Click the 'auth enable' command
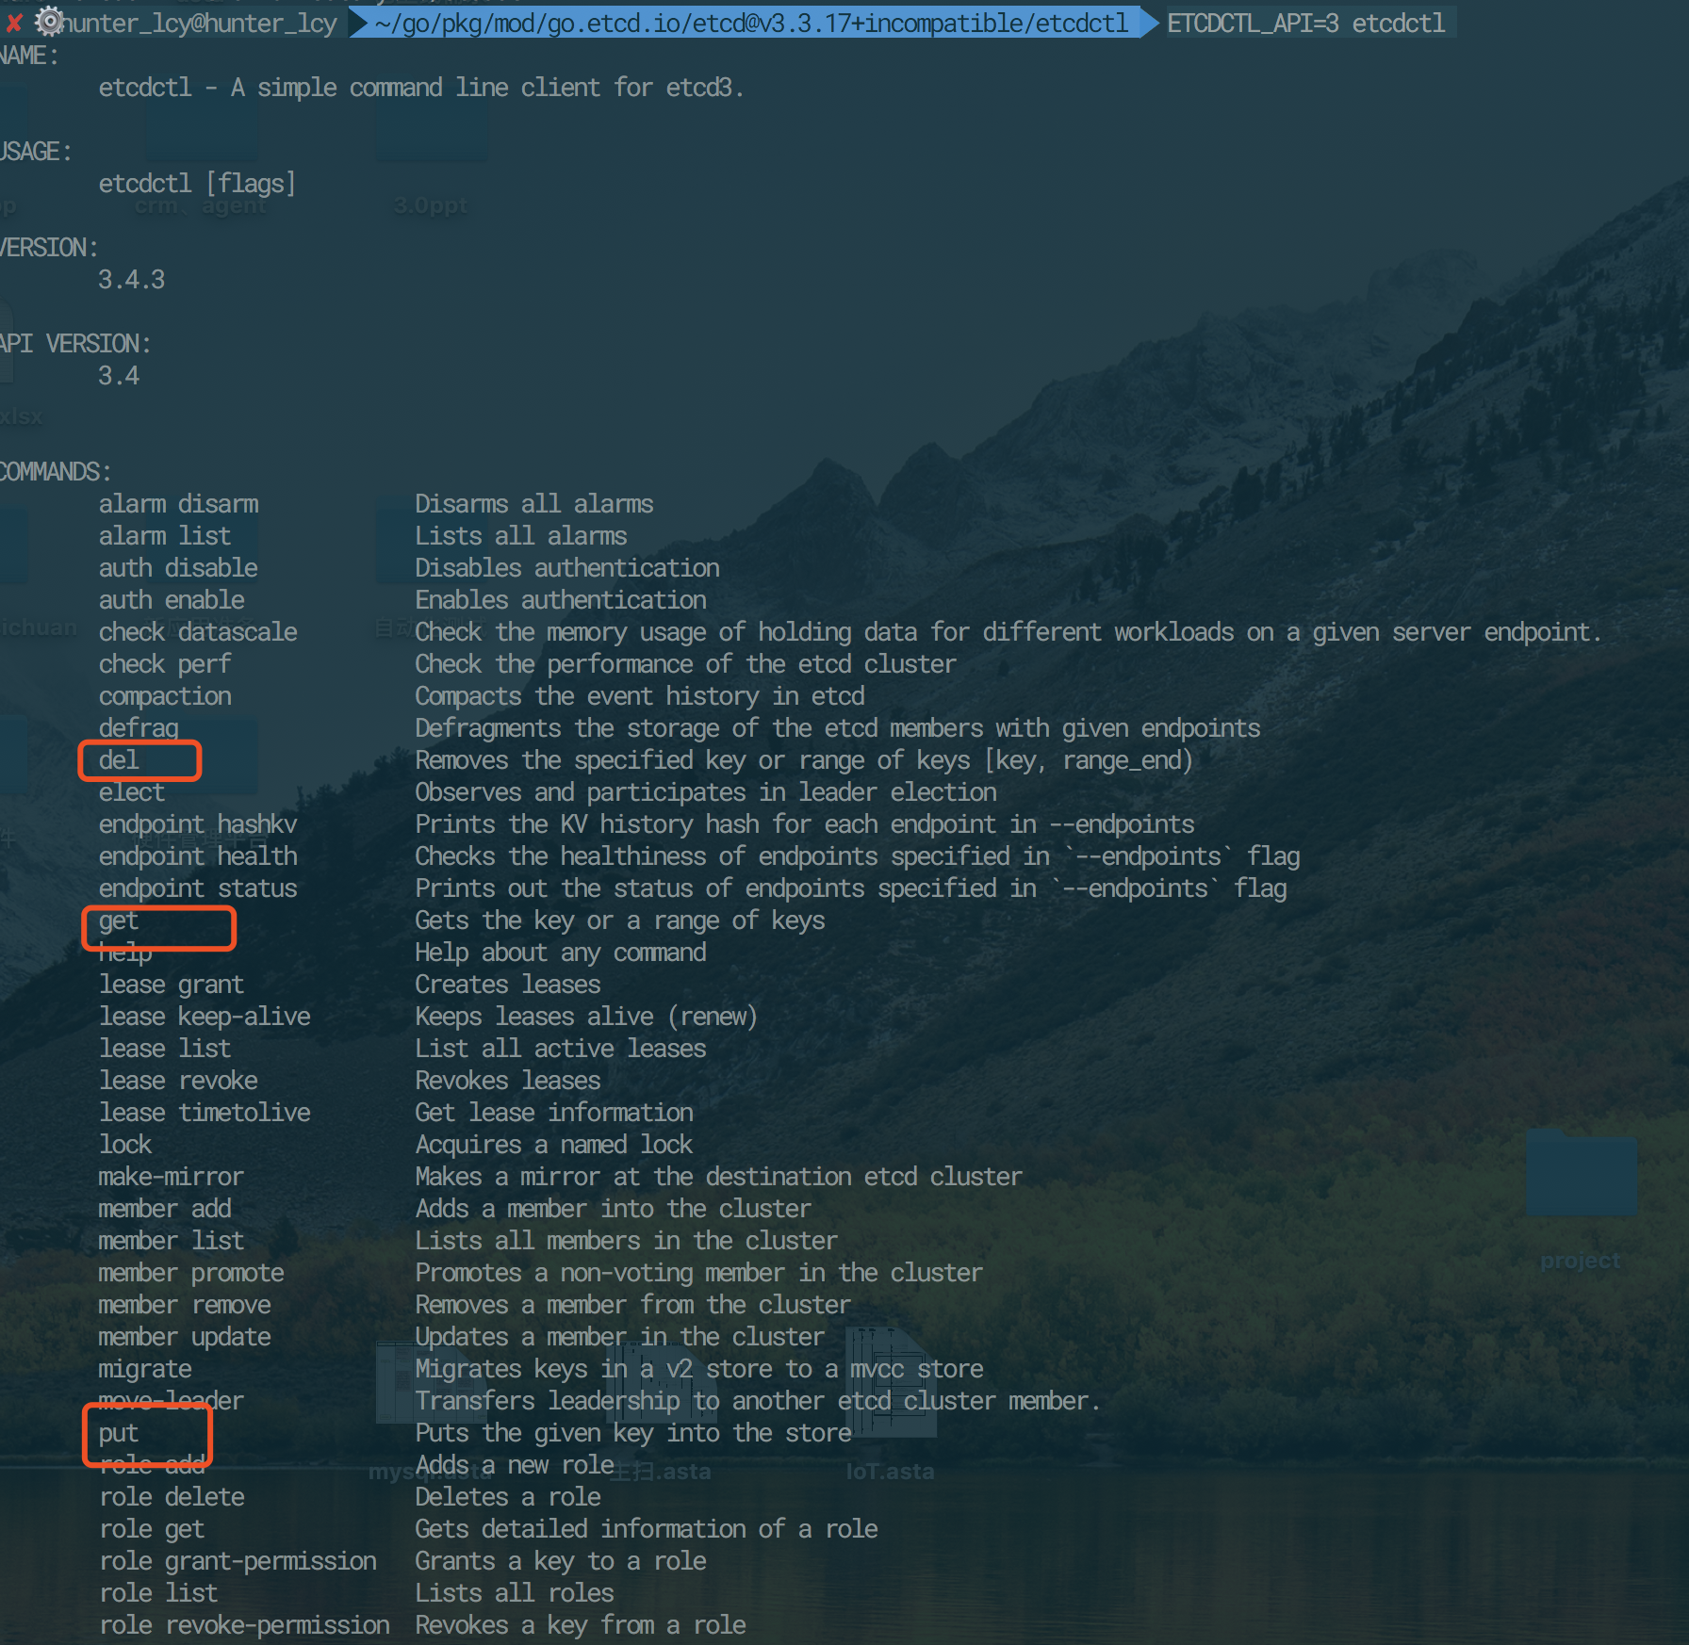The width and height of the screenshot is (1689, 1645). 172,600
